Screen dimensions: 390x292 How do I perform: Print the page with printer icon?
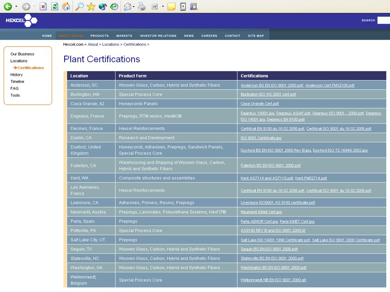pos(142,6)
